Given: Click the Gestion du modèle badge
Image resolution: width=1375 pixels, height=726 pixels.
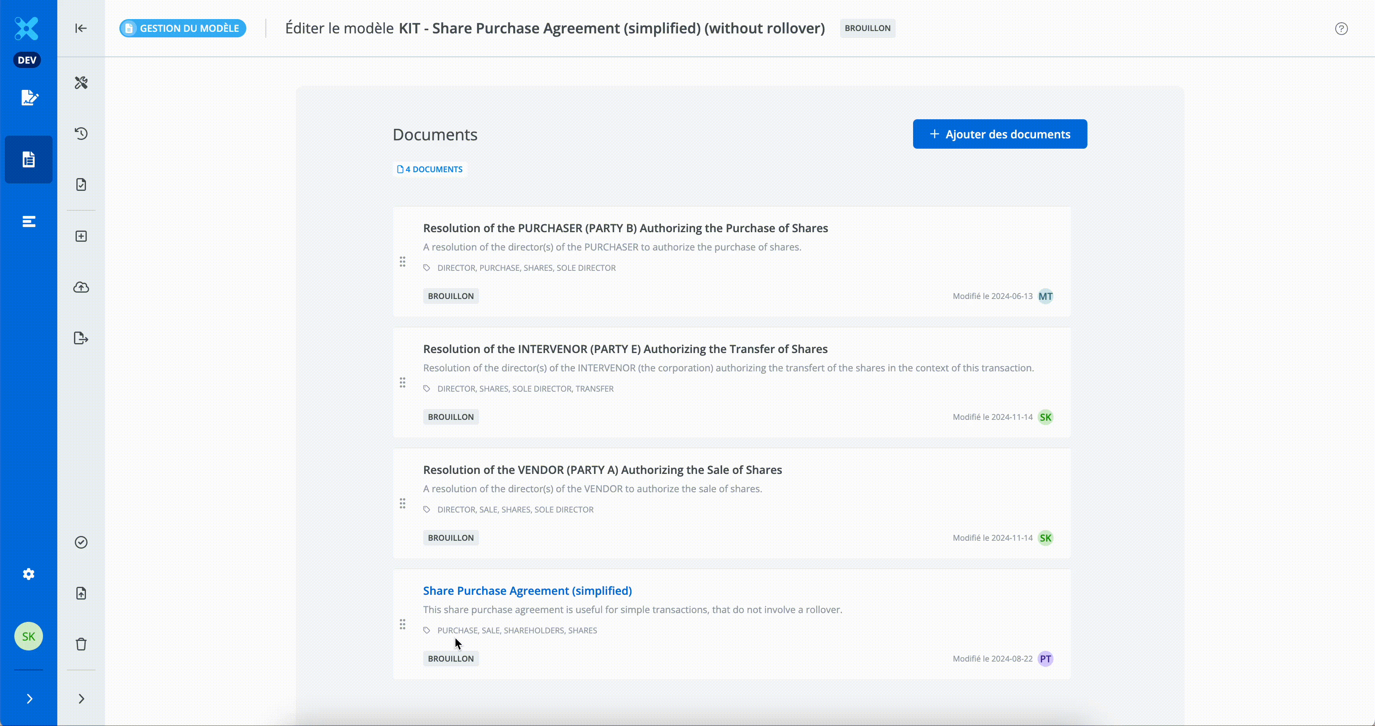Looking at the screenshot, I should point(183,28).
